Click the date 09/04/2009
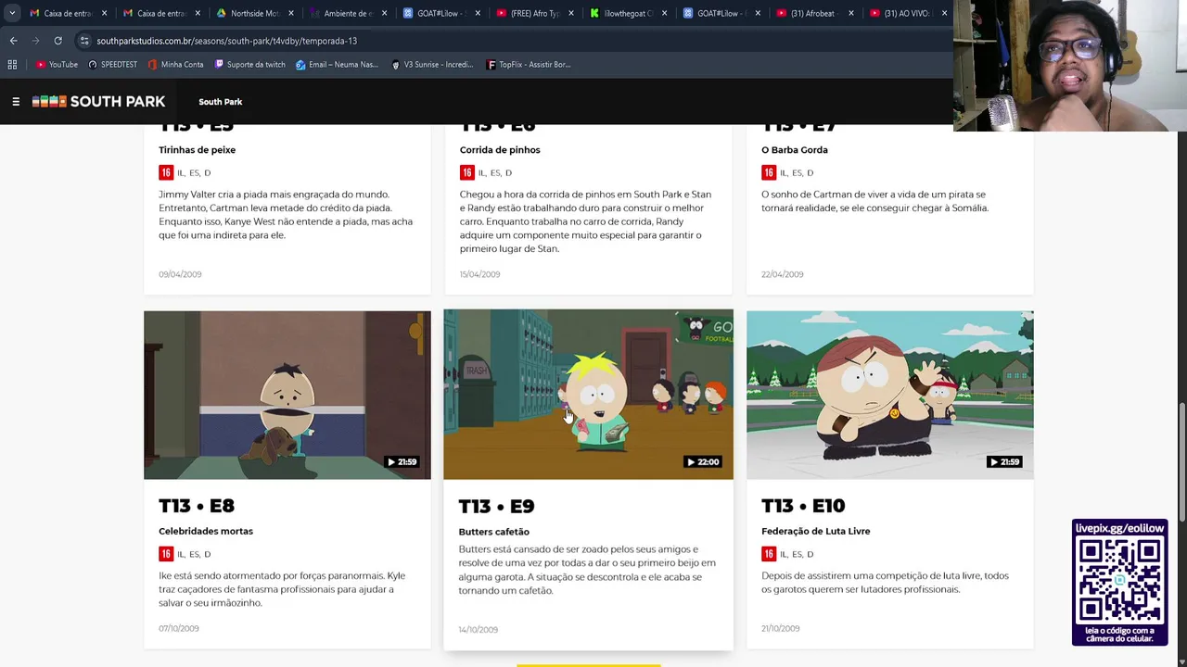Screen dimensions: 1187x667 point(180,274)
